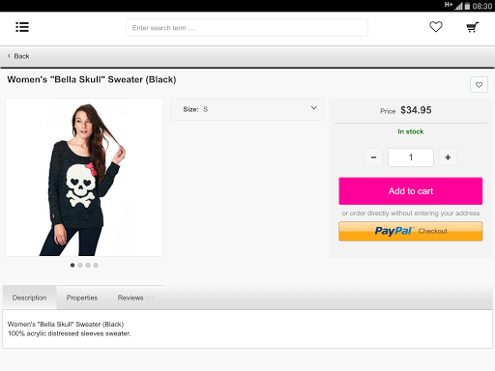Open the hamburger menu icon
The height and width of the screenshot is (371, 495).
tap(22, 27)
